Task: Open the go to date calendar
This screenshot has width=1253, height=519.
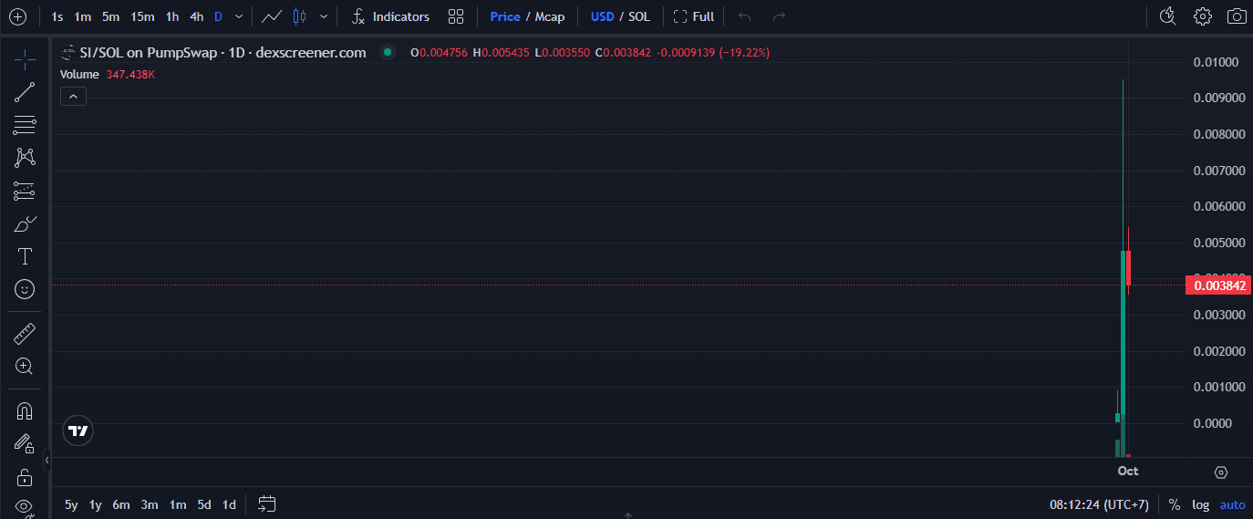Action: tap(267, 503)
